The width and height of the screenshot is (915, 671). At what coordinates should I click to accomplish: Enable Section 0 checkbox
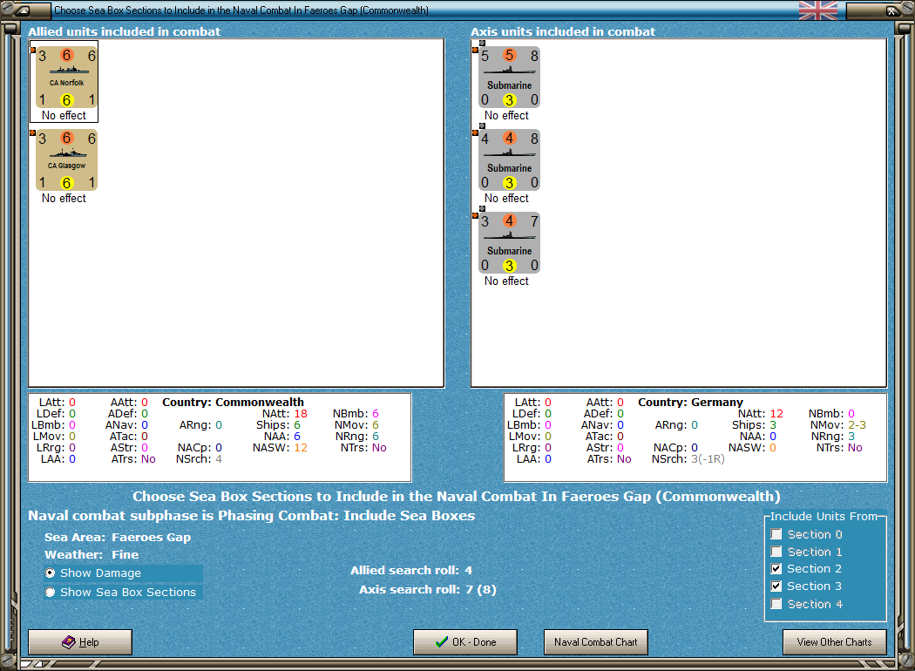(776, 534)
